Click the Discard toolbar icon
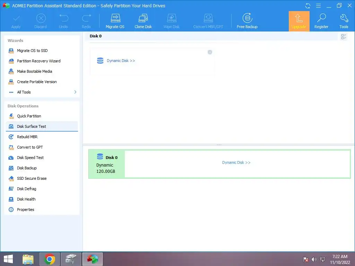This screenshot has height=266, width=355. click(x=41, y=18)
